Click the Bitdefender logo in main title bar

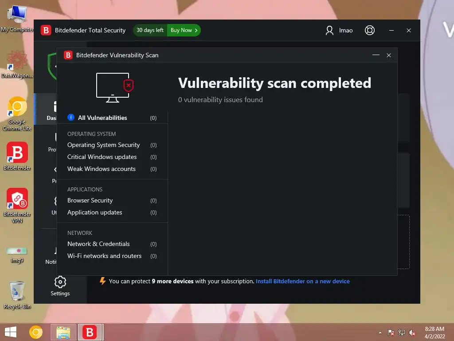(x=46, y=30)
